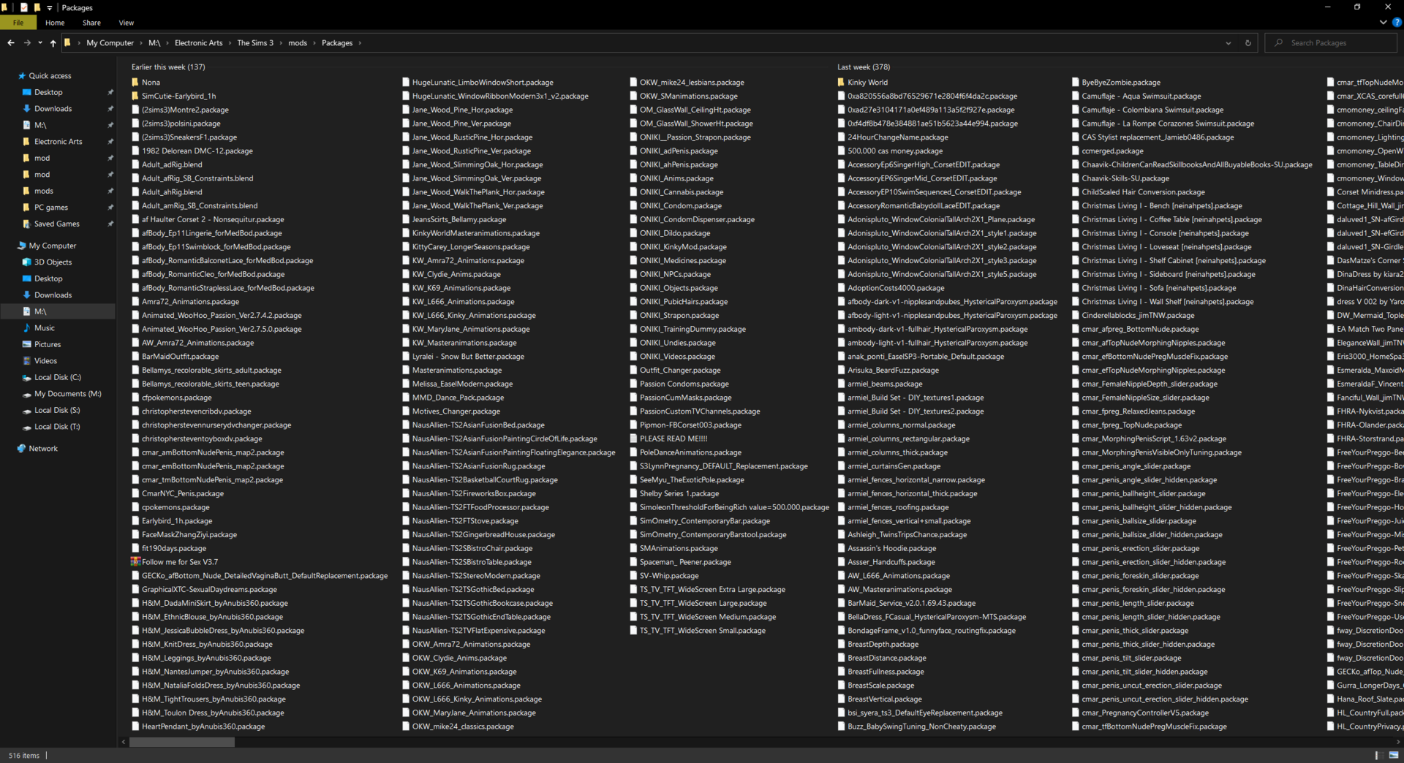This screenshot has height=763, width=1404.
Task: Open the File menu tab
Action: point(18,23)
